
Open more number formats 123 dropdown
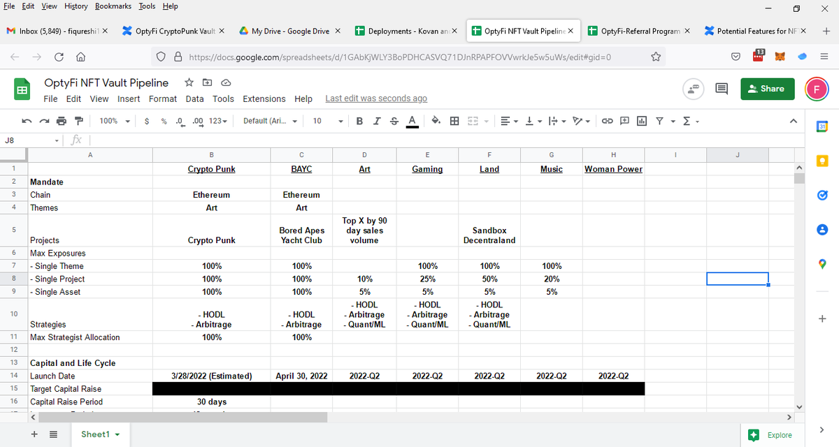pyautogui.click(x=218, y=122)
